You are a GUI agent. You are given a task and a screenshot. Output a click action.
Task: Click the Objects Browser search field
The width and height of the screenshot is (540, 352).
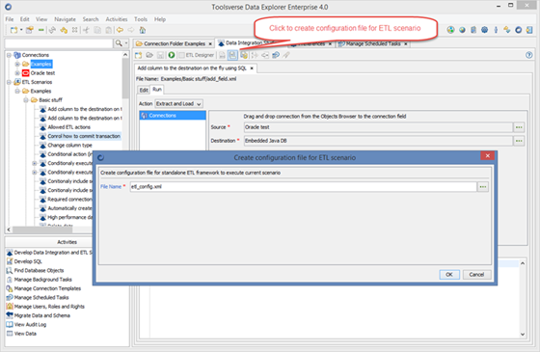(x=59, y=43)
